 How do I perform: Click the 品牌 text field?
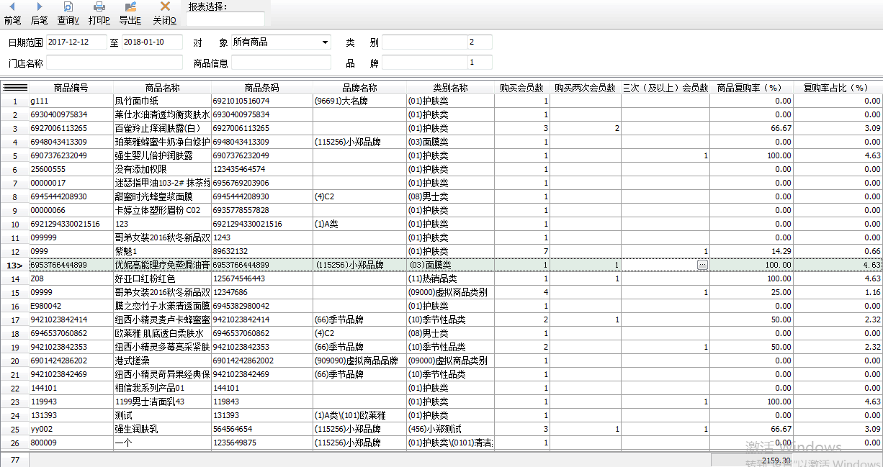424,63
